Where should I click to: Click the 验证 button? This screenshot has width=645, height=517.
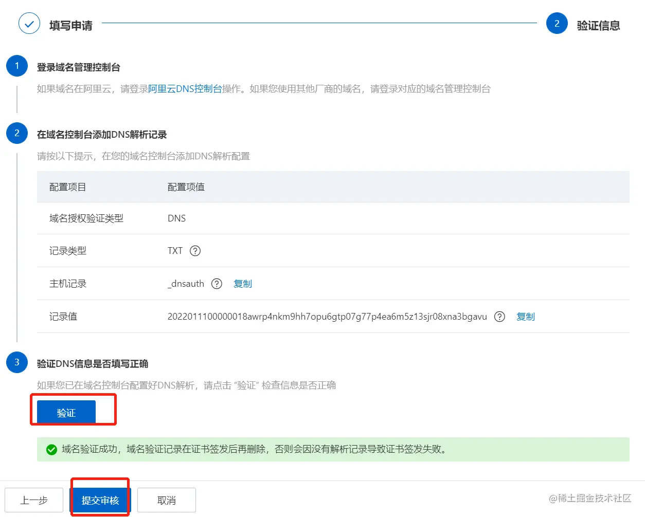coord(66,413)
